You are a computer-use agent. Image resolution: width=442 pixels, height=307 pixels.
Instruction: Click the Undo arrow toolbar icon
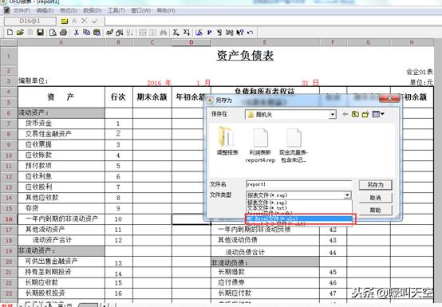[250, 33]
